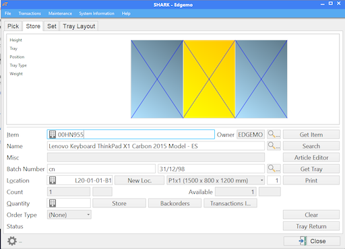Click the Position label in the info panel
345x249 pixels.
pos(17,57)
